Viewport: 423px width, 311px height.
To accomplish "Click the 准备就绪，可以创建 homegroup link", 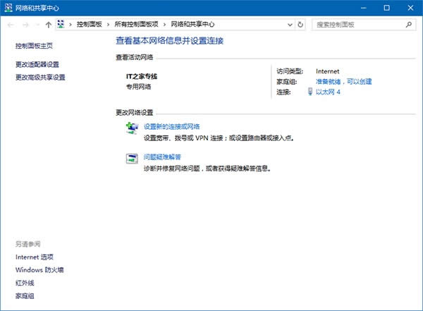I will click(x=343, y=81).
